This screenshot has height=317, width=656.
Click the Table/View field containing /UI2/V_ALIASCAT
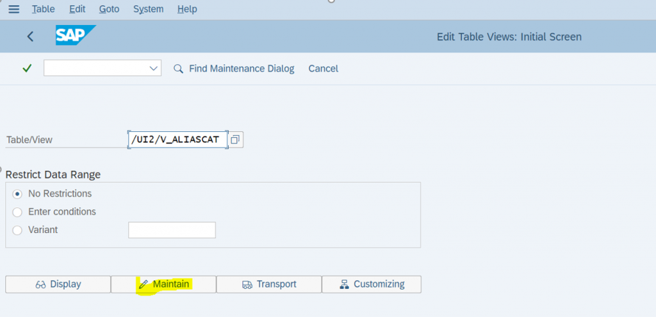click(178, 140)
